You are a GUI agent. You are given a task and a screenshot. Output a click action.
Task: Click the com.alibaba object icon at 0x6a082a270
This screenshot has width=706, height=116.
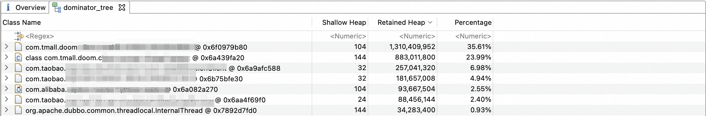coord(19,89)
